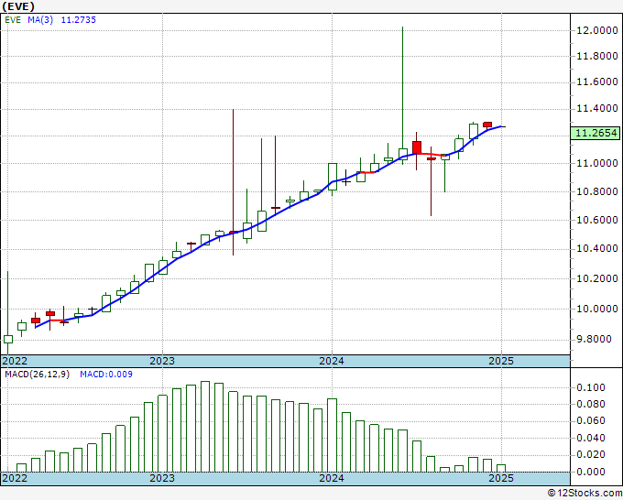Click the tallest MACD histogram bar
The image size is (623, 500).
pyautogui.click(x=204, y=427)
